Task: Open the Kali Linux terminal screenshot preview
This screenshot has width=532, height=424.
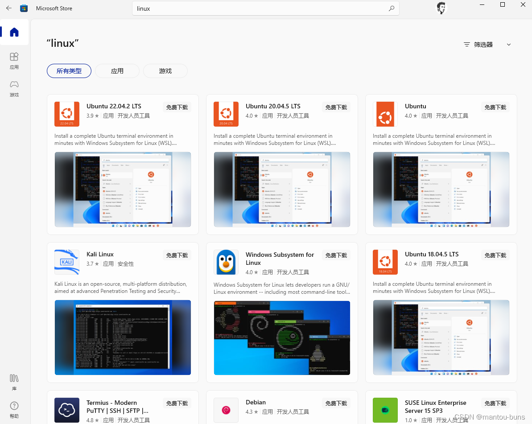Action: point(123,338)
